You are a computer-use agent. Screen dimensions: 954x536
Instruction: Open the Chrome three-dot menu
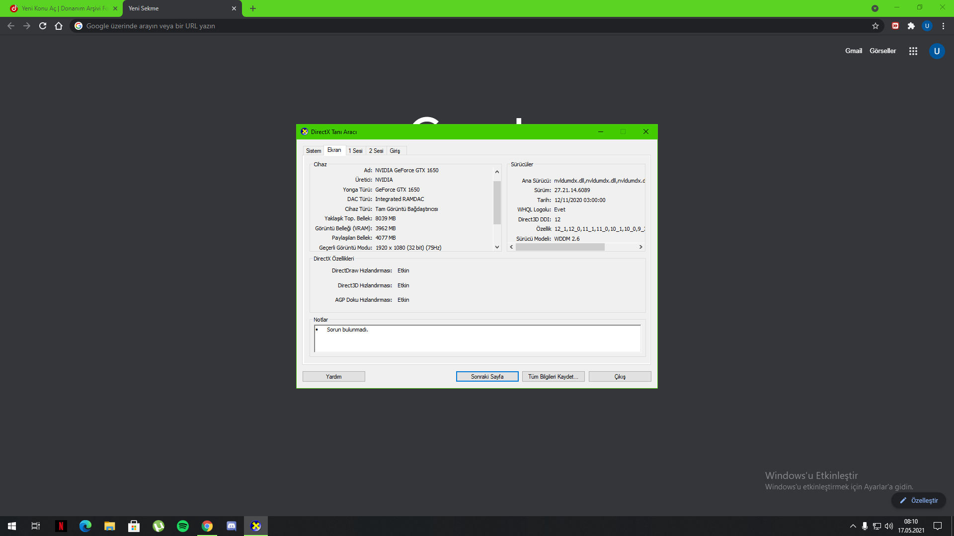click(x=943, y=26)
